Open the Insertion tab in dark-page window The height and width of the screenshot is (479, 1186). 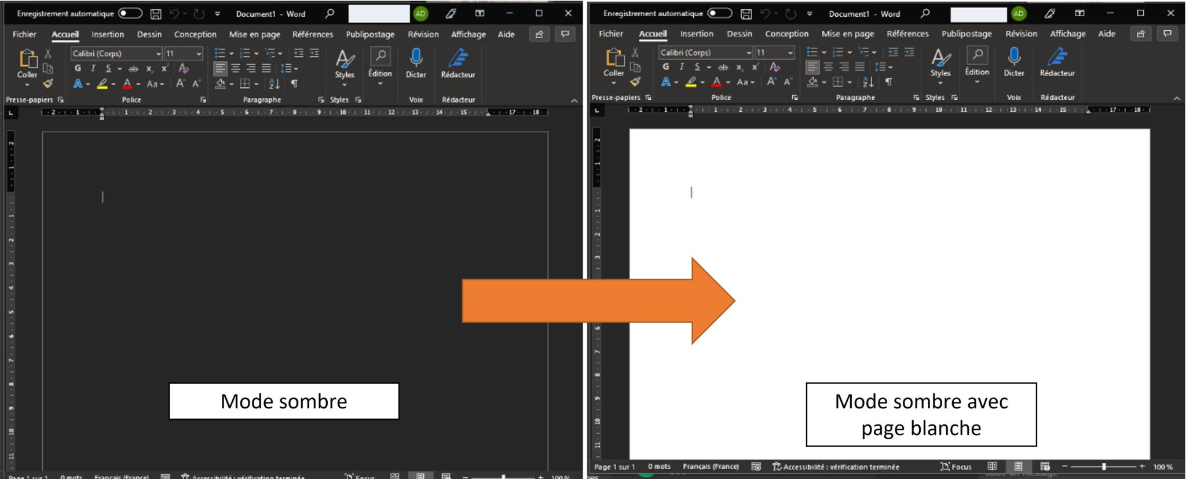pos(108,34)
